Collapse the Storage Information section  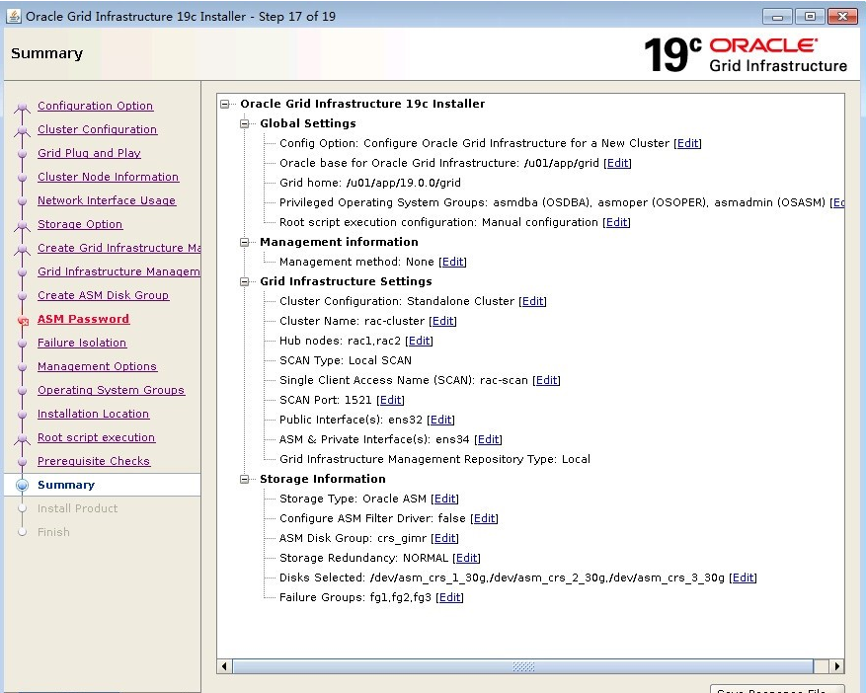click(x=246, y=479)
